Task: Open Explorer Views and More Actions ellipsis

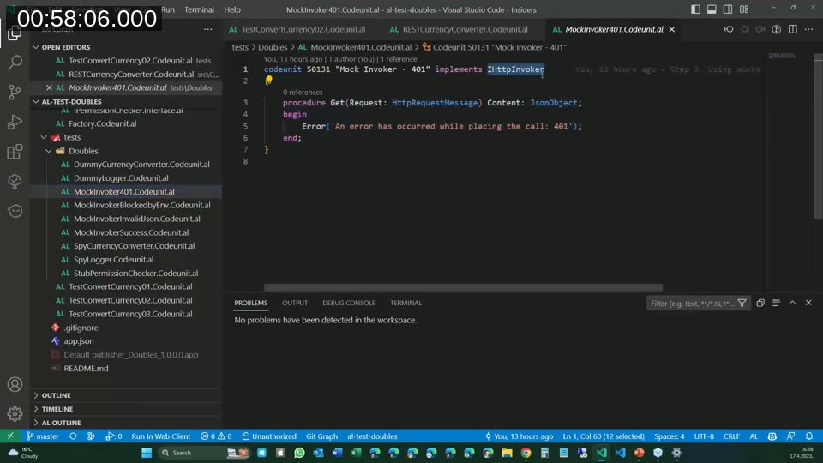Action: coord(207,29)
